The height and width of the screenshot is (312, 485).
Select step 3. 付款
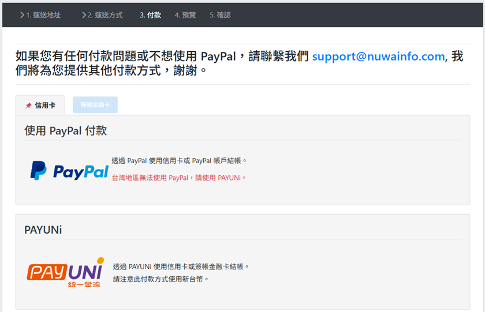(x=150, y=15)
